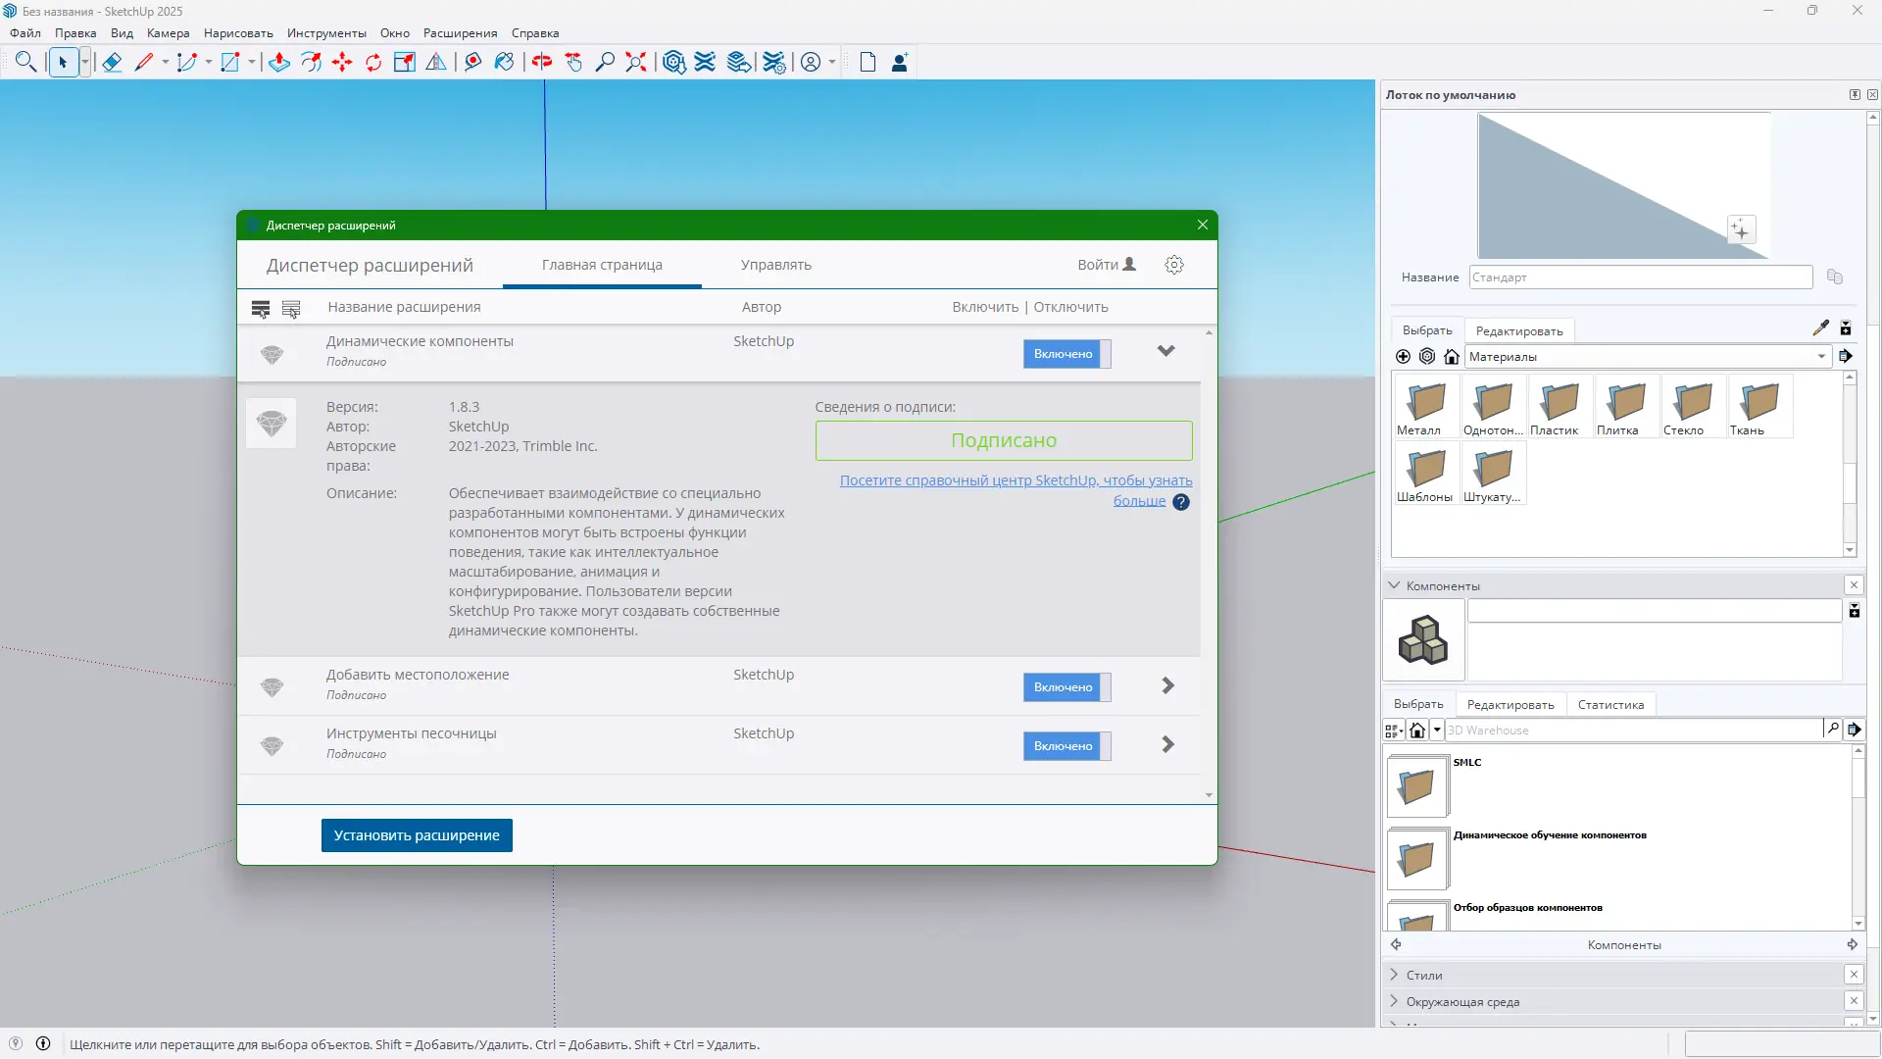The width and height of the screenshot is (1882, 1059).
Task: Activate the Orbit camera tool
Action: point(542,63)
